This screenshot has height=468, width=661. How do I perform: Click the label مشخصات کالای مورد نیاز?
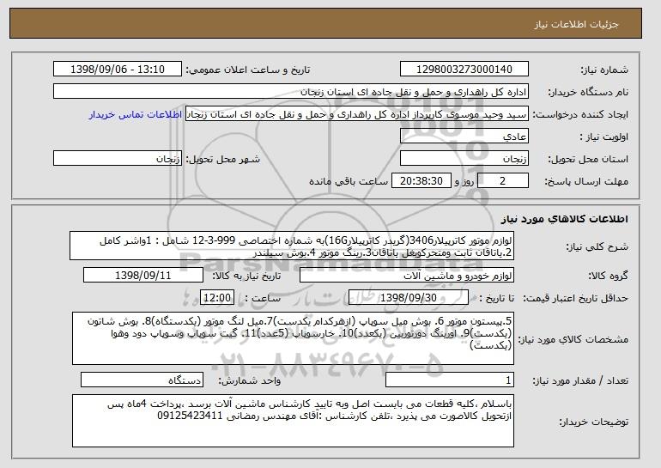point(573,339)
